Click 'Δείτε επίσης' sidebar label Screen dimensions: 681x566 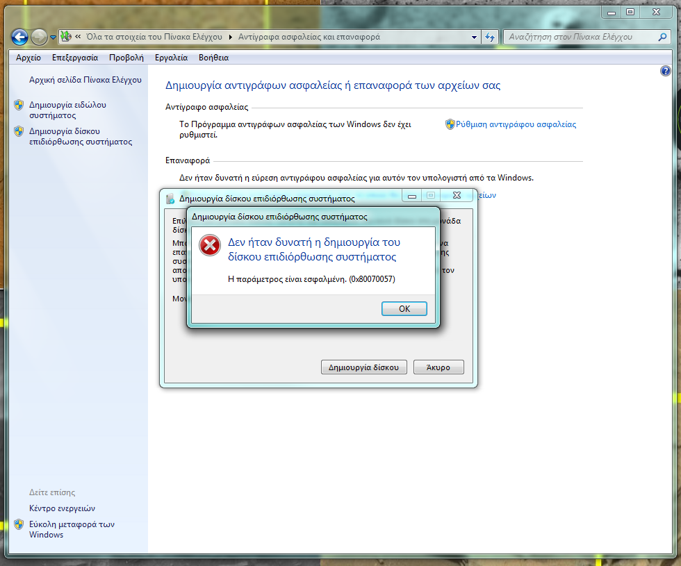click(x=52, y=492)
